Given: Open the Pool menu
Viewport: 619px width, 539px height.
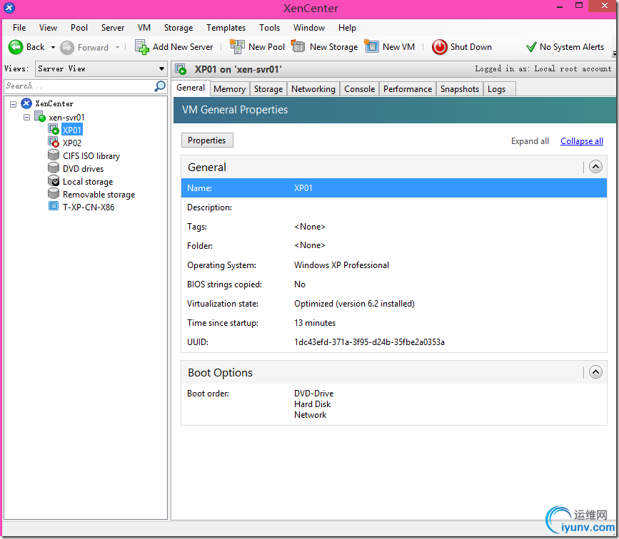Looking at the screenshot, I should click(79, 28).
